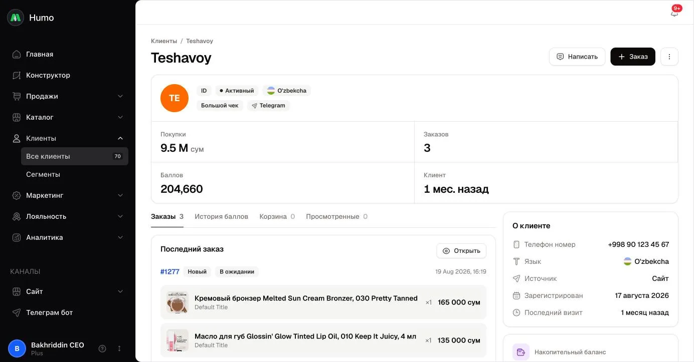Open the notifications bell icon
The image size is (694, 362).
tap(674, 13)
